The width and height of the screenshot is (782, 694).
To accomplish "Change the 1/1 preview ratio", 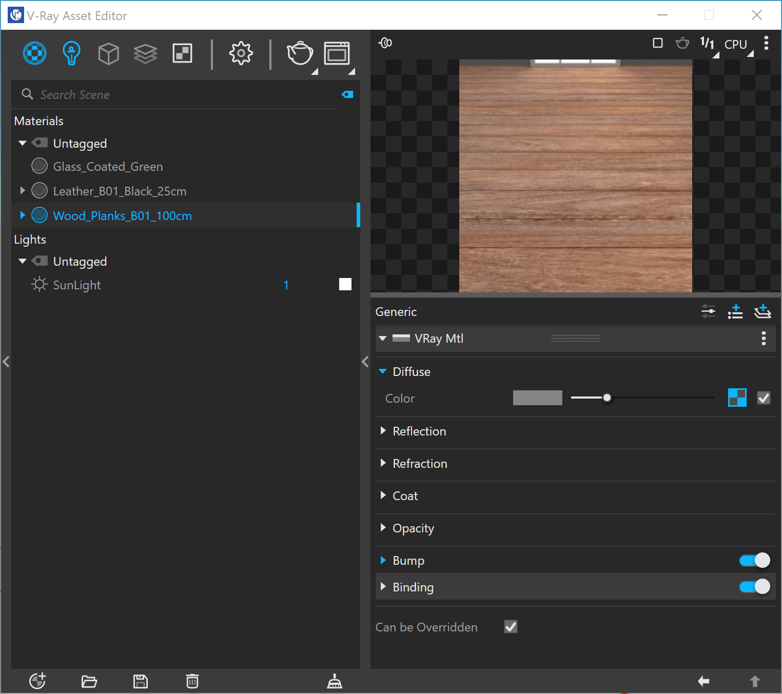I will click(708, 44).
